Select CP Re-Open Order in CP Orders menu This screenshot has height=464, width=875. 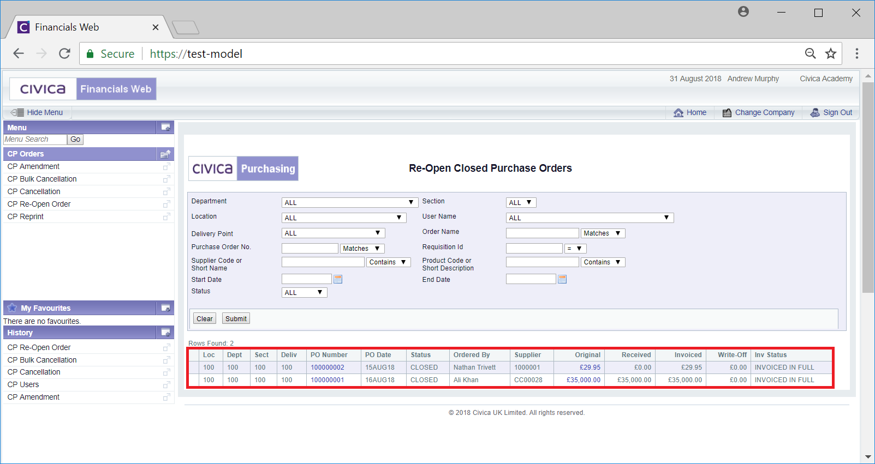coord(39,204)
